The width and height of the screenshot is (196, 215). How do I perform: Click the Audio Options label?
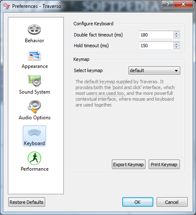(34, 118)
